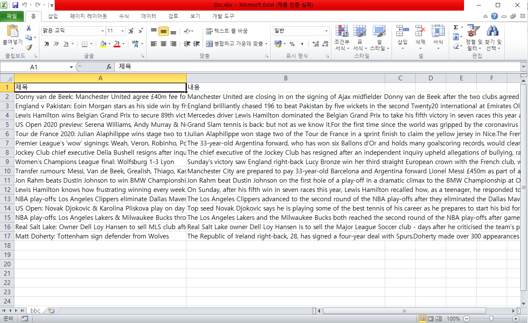
Task: Apply yellow fill color bucket
Action: [x=103, y=44]
